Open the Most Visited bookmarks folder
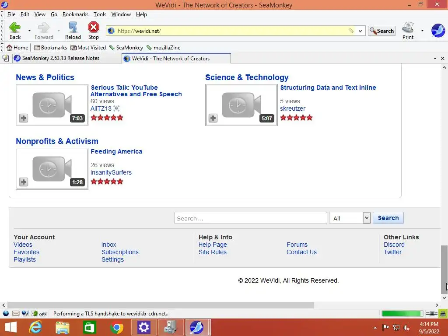 (x=88, y=47)
